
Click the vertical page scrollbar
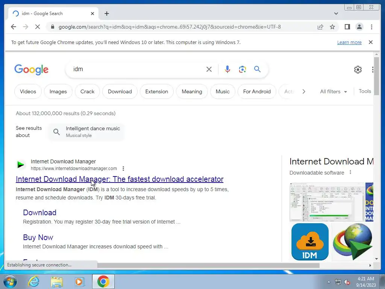(x=376, y=76)
